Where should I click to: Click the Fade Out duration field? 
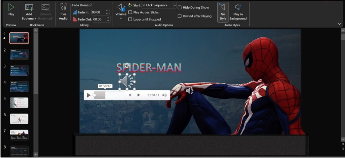click(99, 19)
